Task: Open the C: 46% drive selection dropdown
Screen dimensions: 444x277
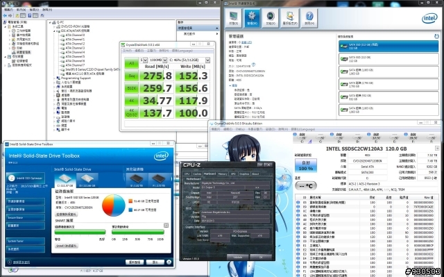Action: coord(189,60)
